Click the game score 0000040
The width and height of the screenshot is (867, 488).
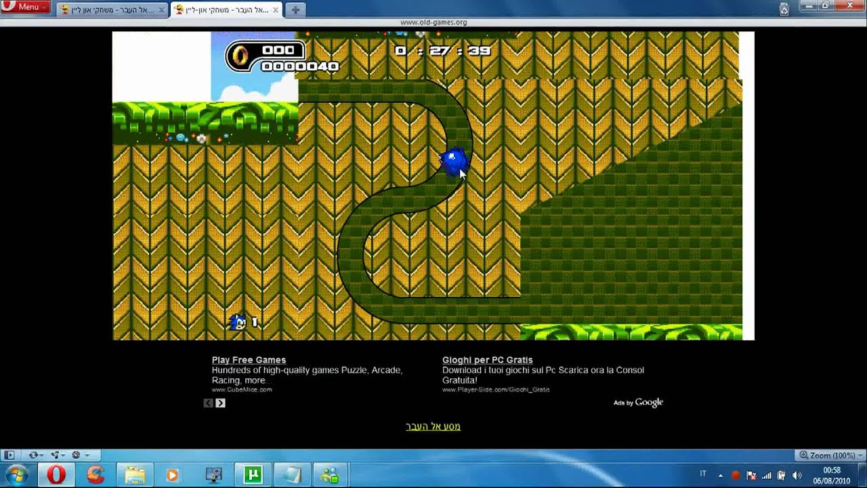(300, 66)
